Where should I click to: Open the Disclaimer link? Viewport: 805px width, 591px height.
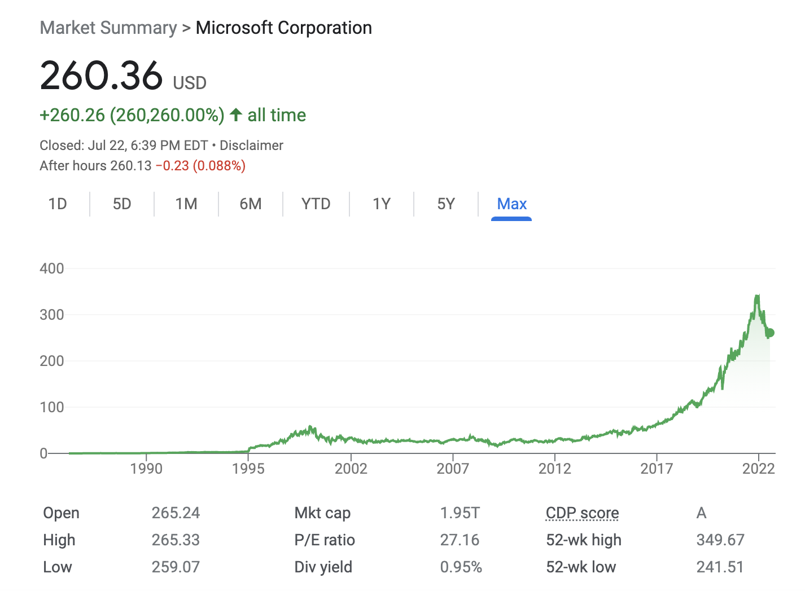[x=251, y=145]
